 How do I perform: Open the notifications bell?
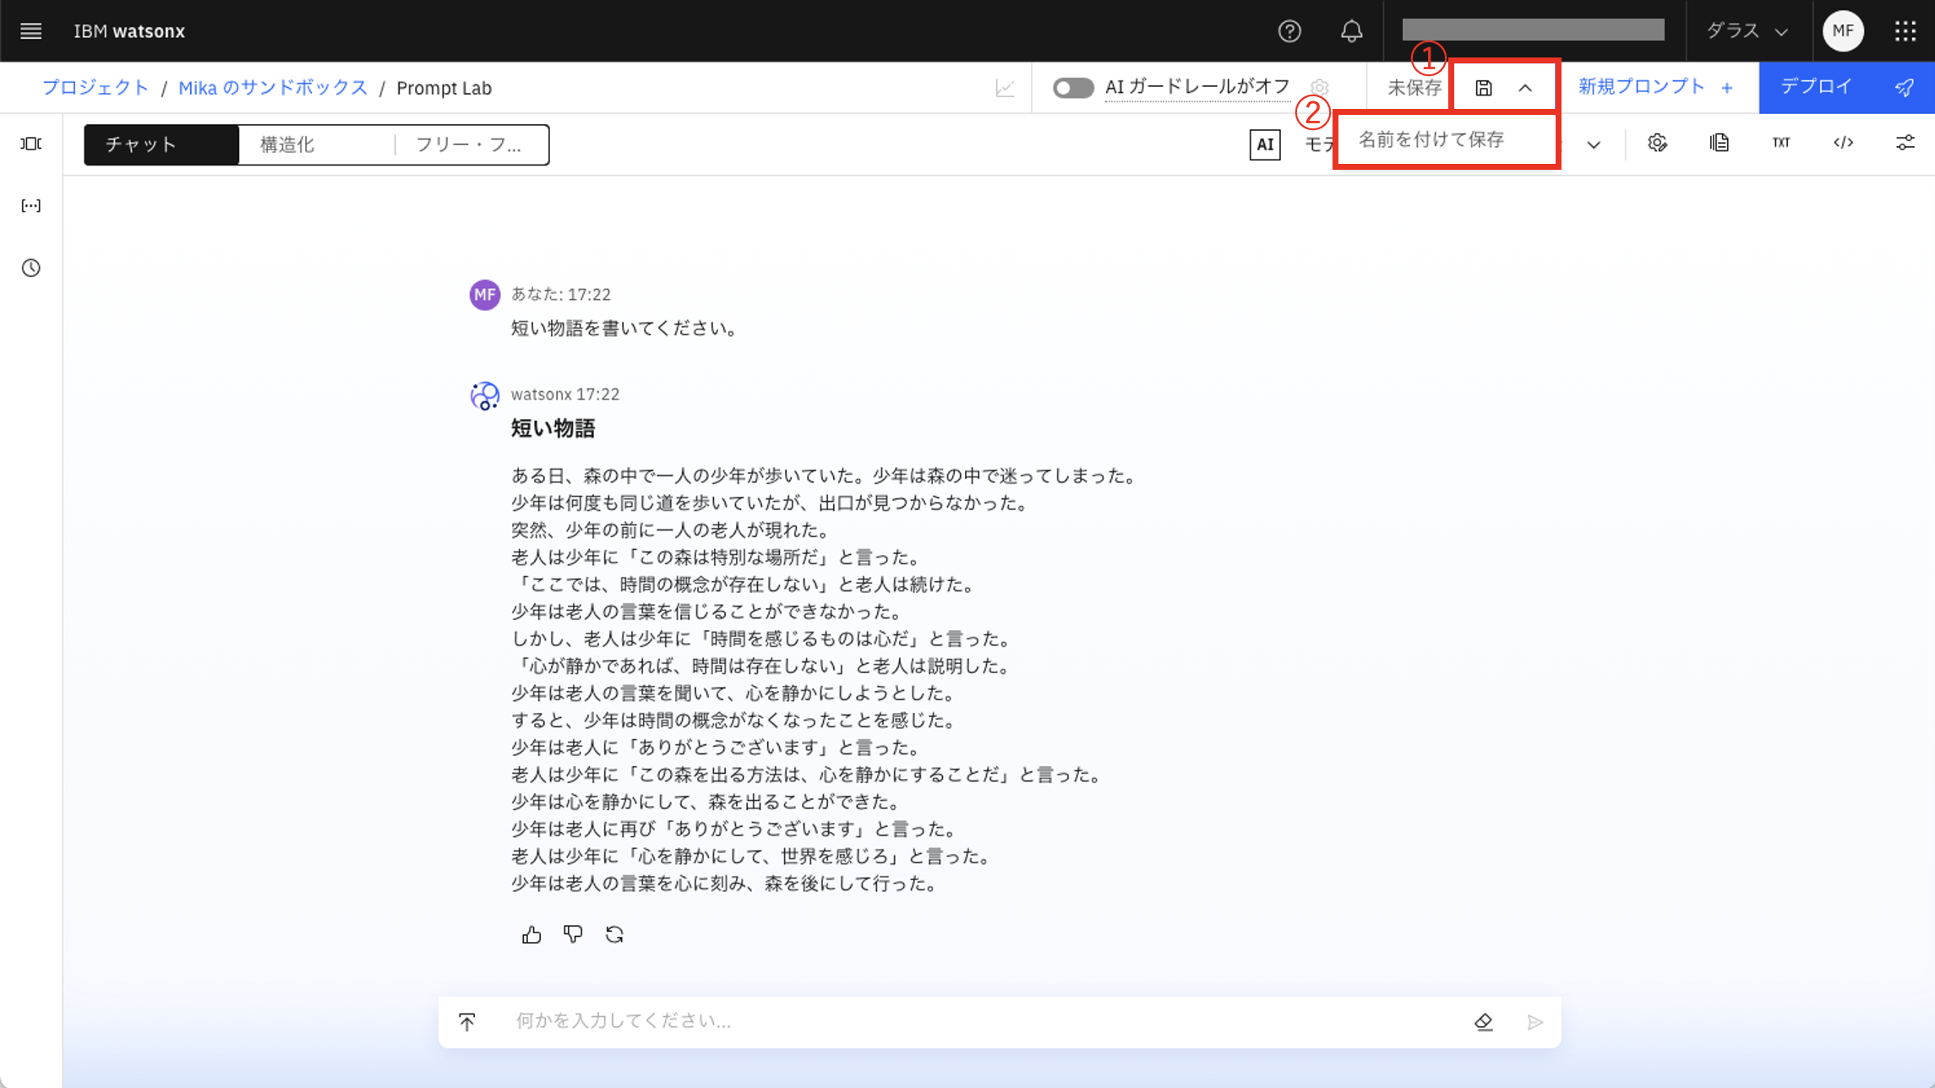(1351, 31)
